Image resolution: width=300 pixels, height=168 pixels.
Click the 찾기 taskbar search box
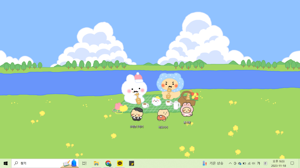click(x=45, y=163)
